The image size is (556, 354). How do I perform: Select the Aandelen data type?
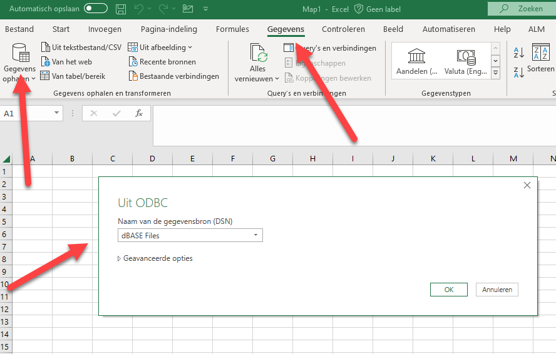416,61
